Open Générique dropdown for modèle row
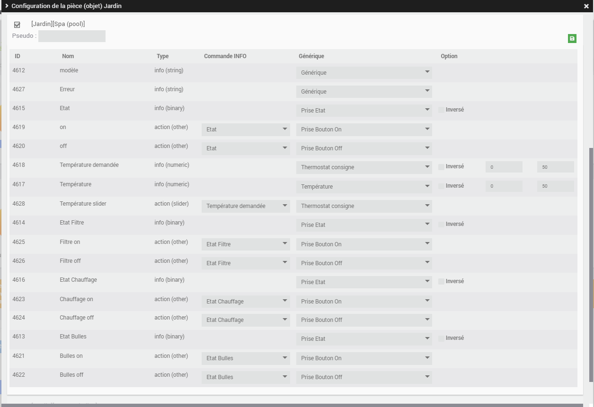Viewport: 594px width, 407px height. tap(364, 73)
